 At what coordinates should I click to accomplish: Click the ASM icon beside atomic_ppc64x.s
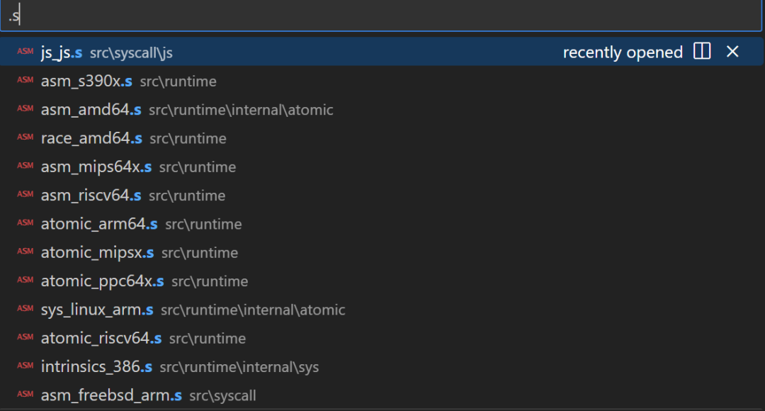tap(25, 280)
